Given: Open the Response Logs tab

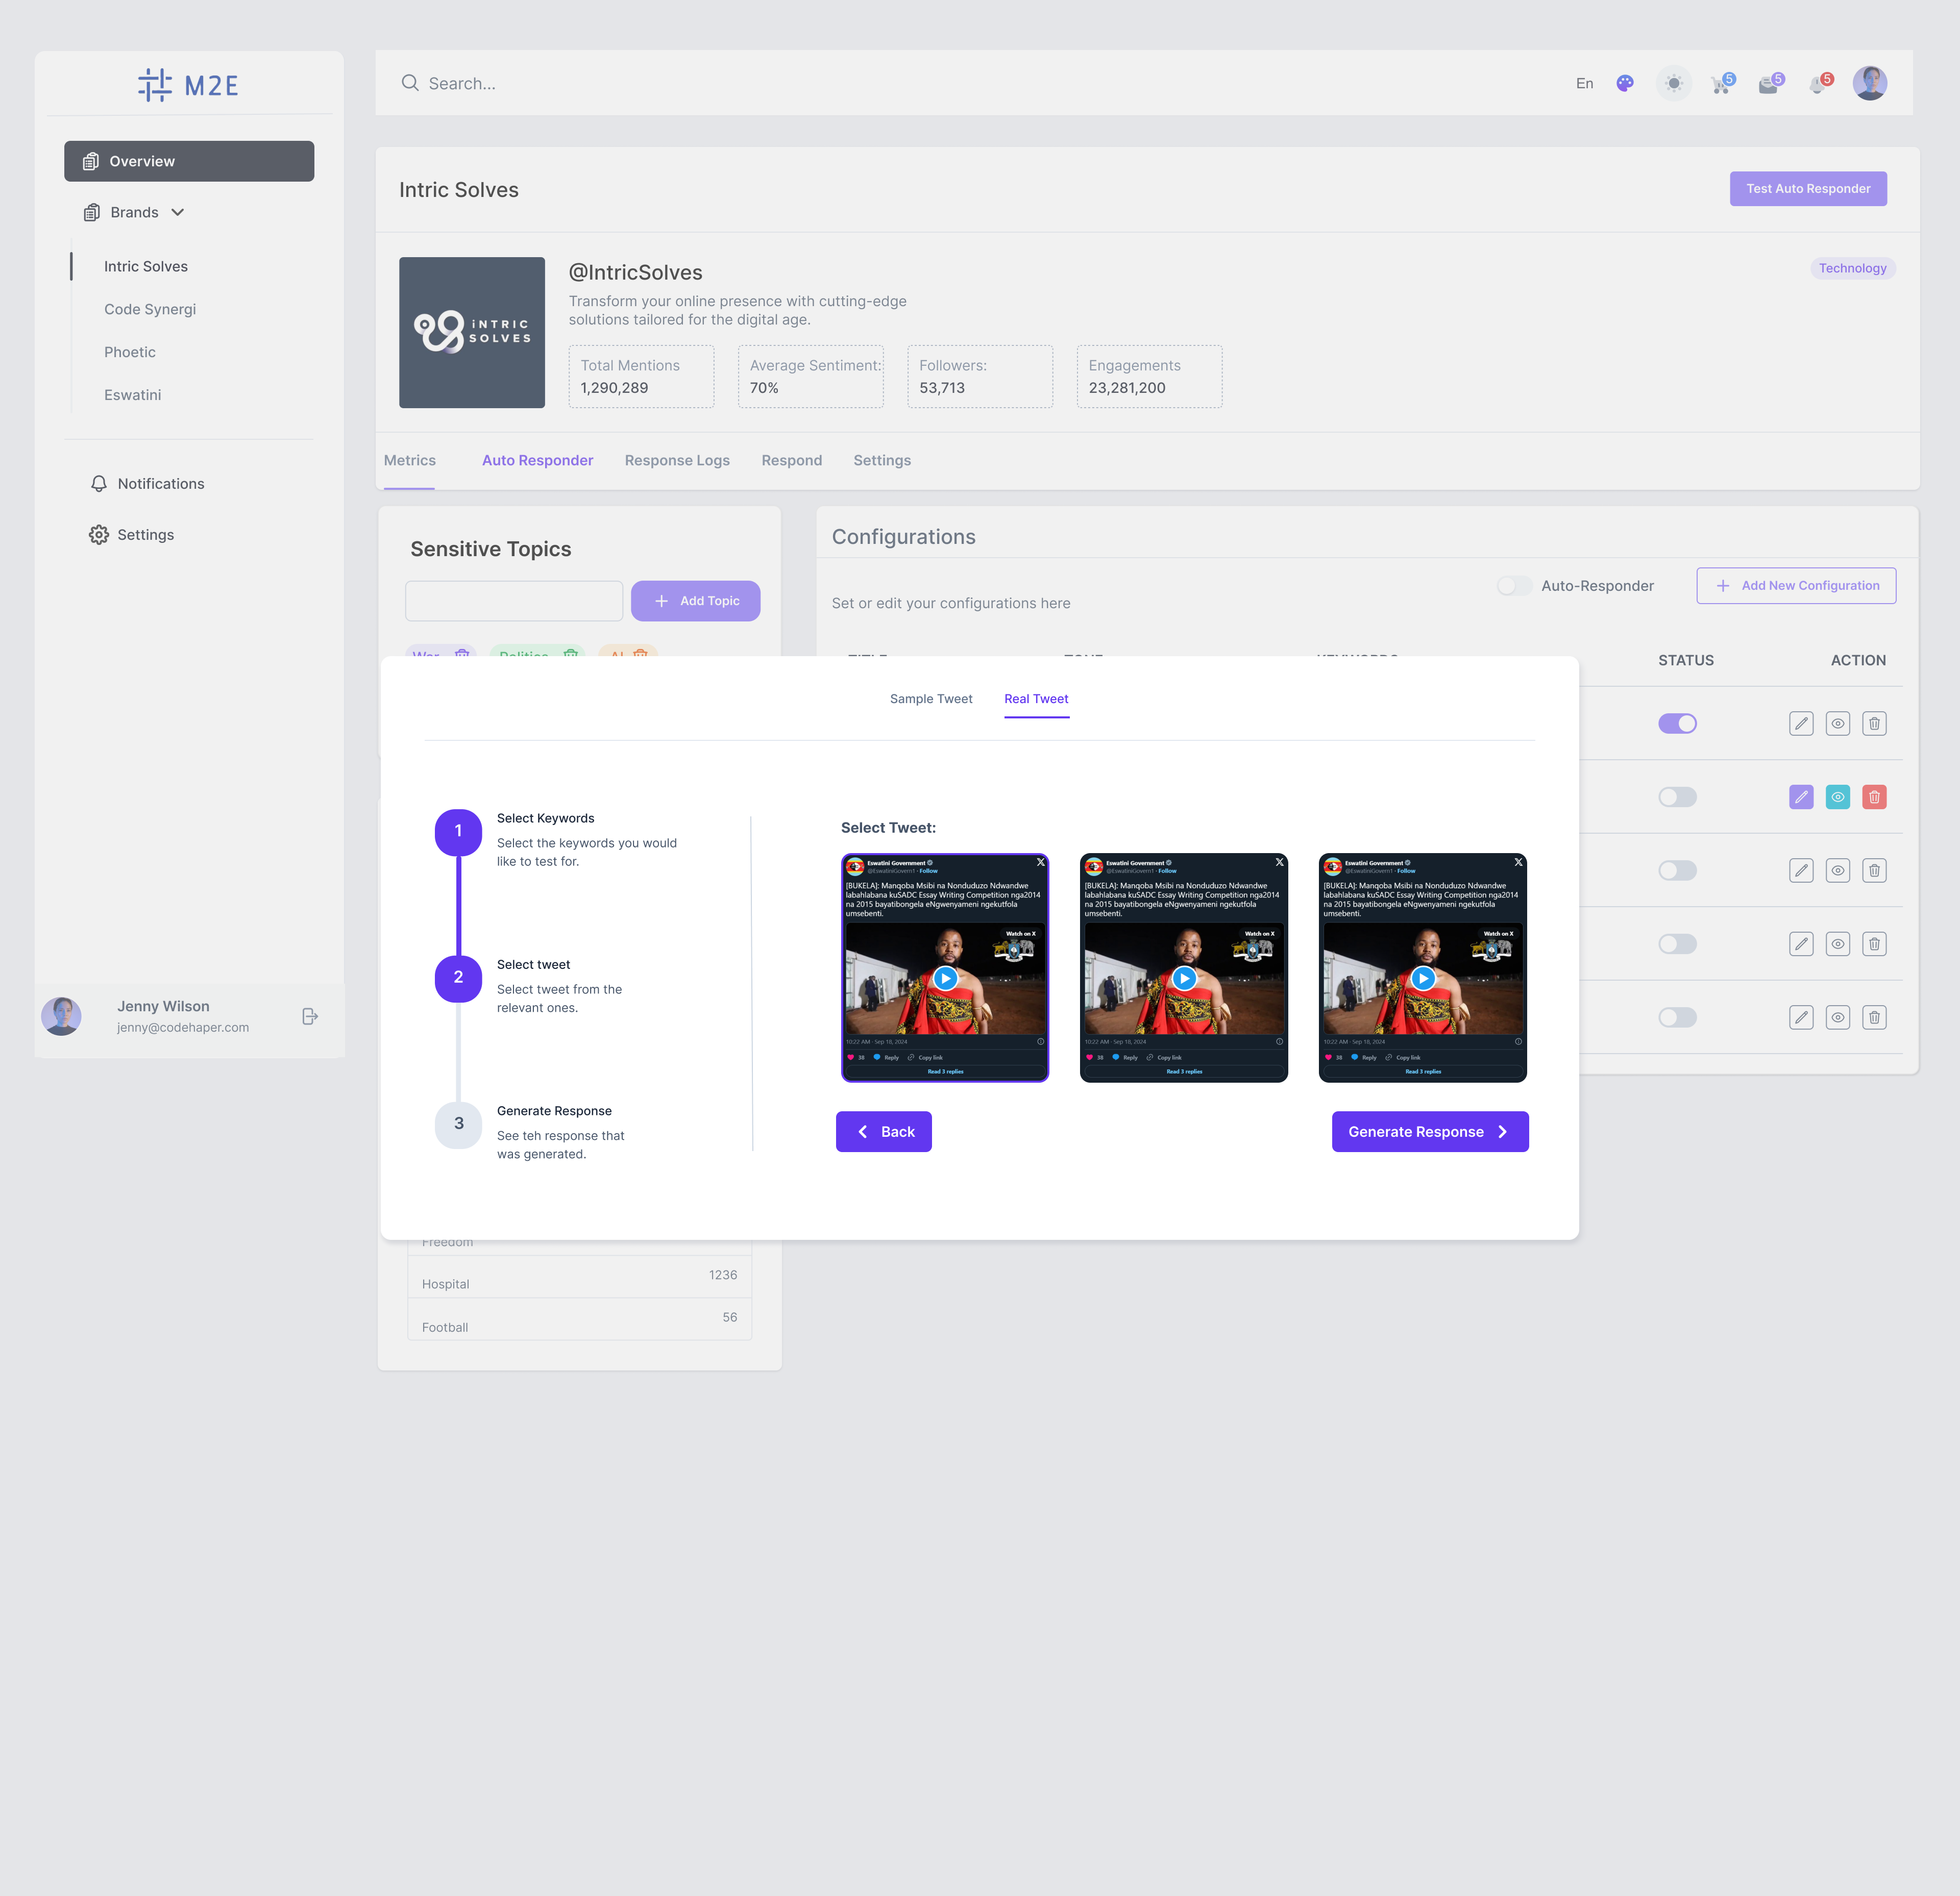Looking at the screenshot, I should point(677,461).
